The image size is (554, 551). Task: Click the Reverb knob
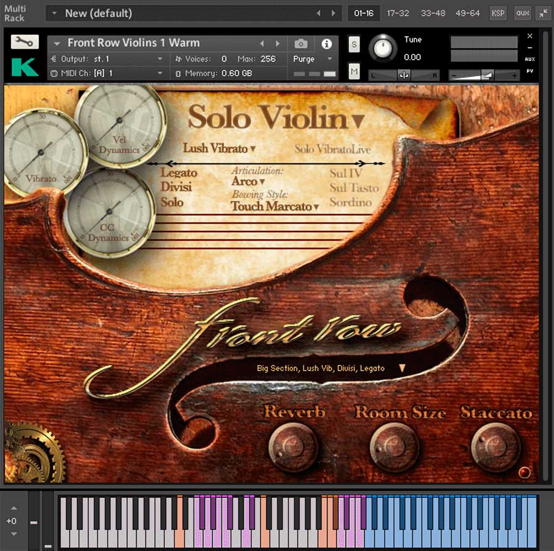293,446
